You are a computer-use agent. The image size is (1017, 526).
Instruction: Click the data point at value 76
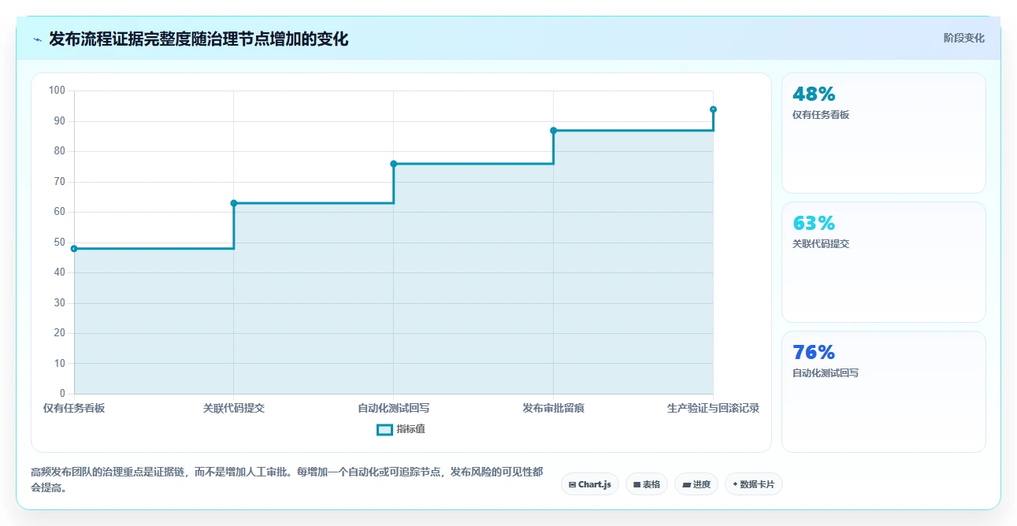(394, 164)
